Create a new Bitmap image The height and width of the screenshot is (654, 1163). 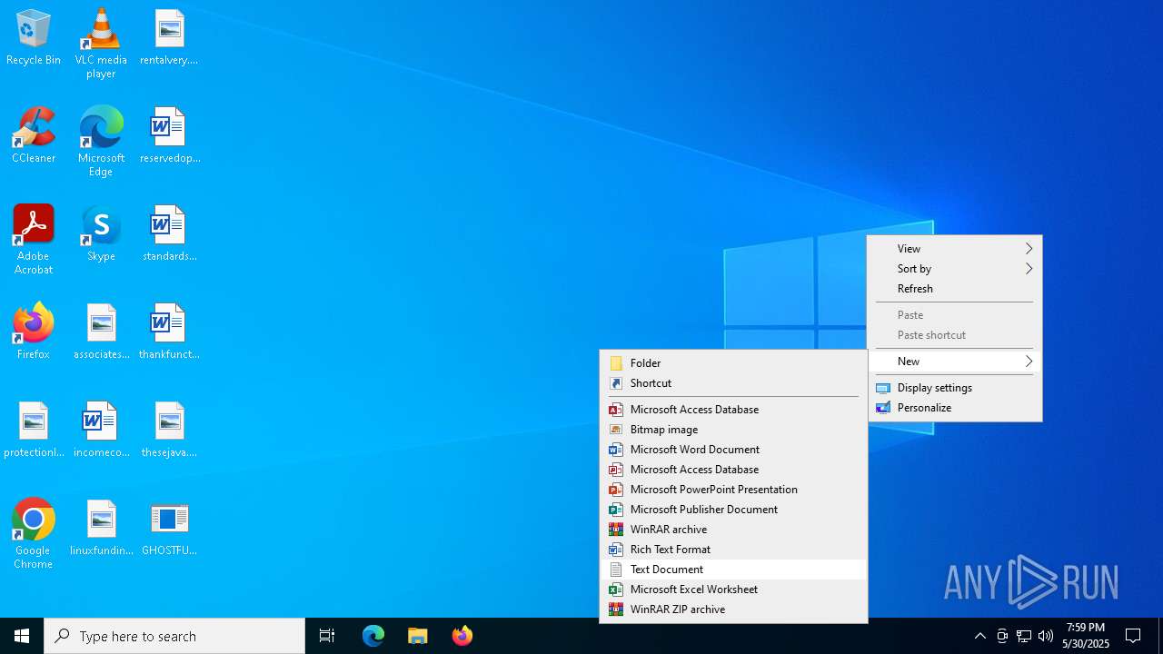click(x=733, y=430)
